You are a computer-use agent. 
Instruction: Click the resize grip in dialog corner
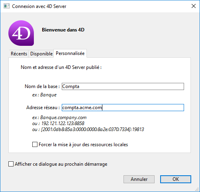(x=197, y=189)
